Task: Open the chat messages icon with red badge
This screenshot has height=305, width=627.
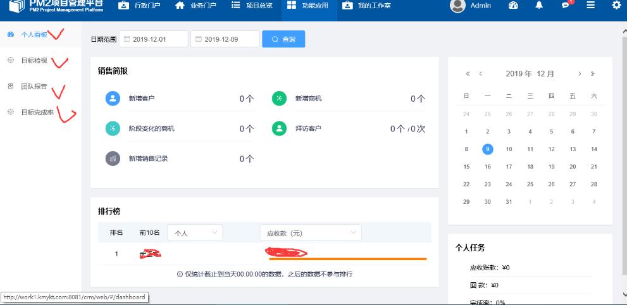Action: (x=565, y=6)
